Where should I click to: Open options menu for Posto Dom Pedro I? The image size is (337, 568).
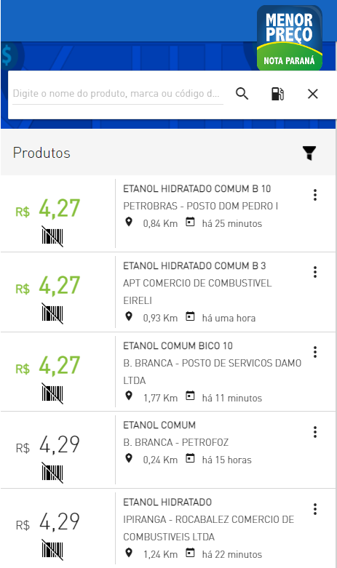coord(315,195)
